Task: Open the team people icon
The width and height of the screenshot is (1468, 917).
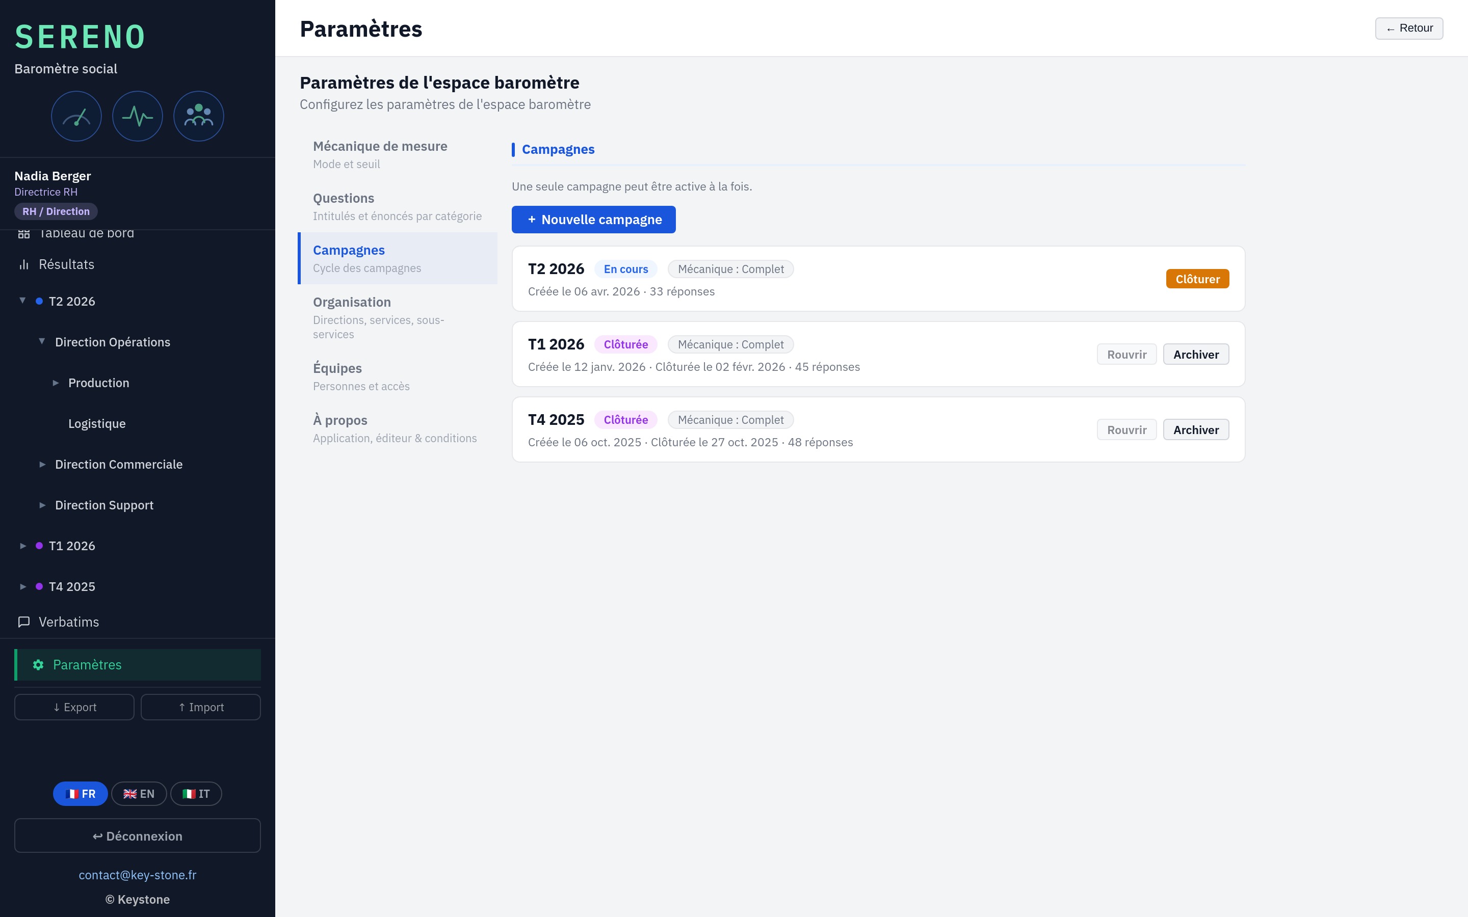Action: (x=199, y=117)
